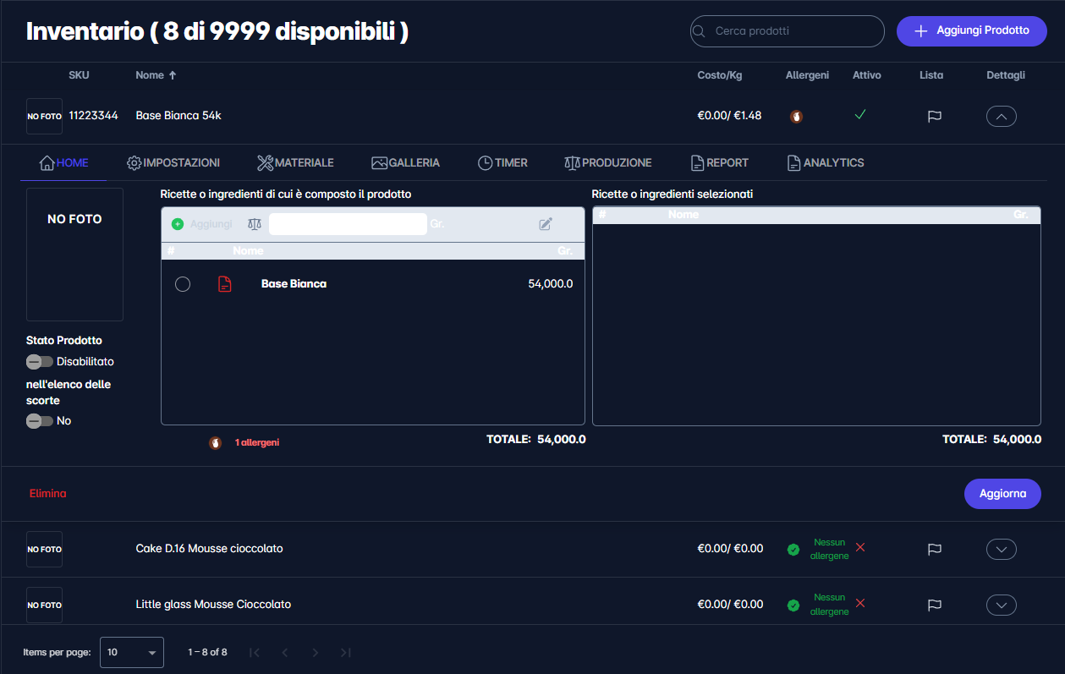Collapse the Base Bianca 54k details

tap(1002, 117)
